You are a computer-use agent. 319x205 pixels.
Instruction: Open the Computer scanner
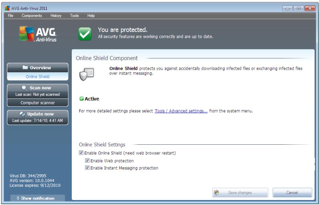38,103
